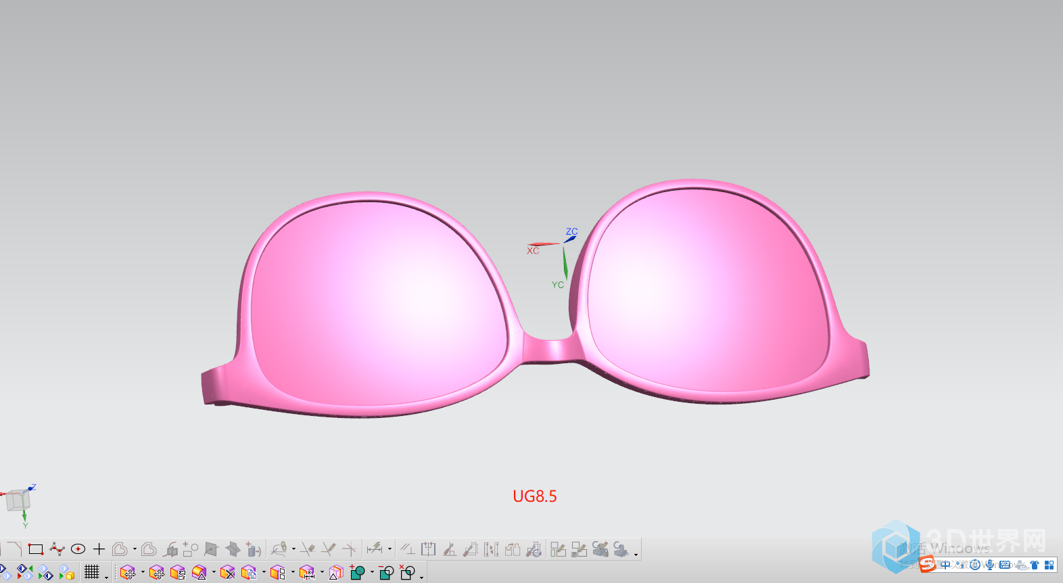Screen dimensions: 1063x583
Task: Select the Quick Extend tool
Action: pyautogui.click(x=329, y=549)
